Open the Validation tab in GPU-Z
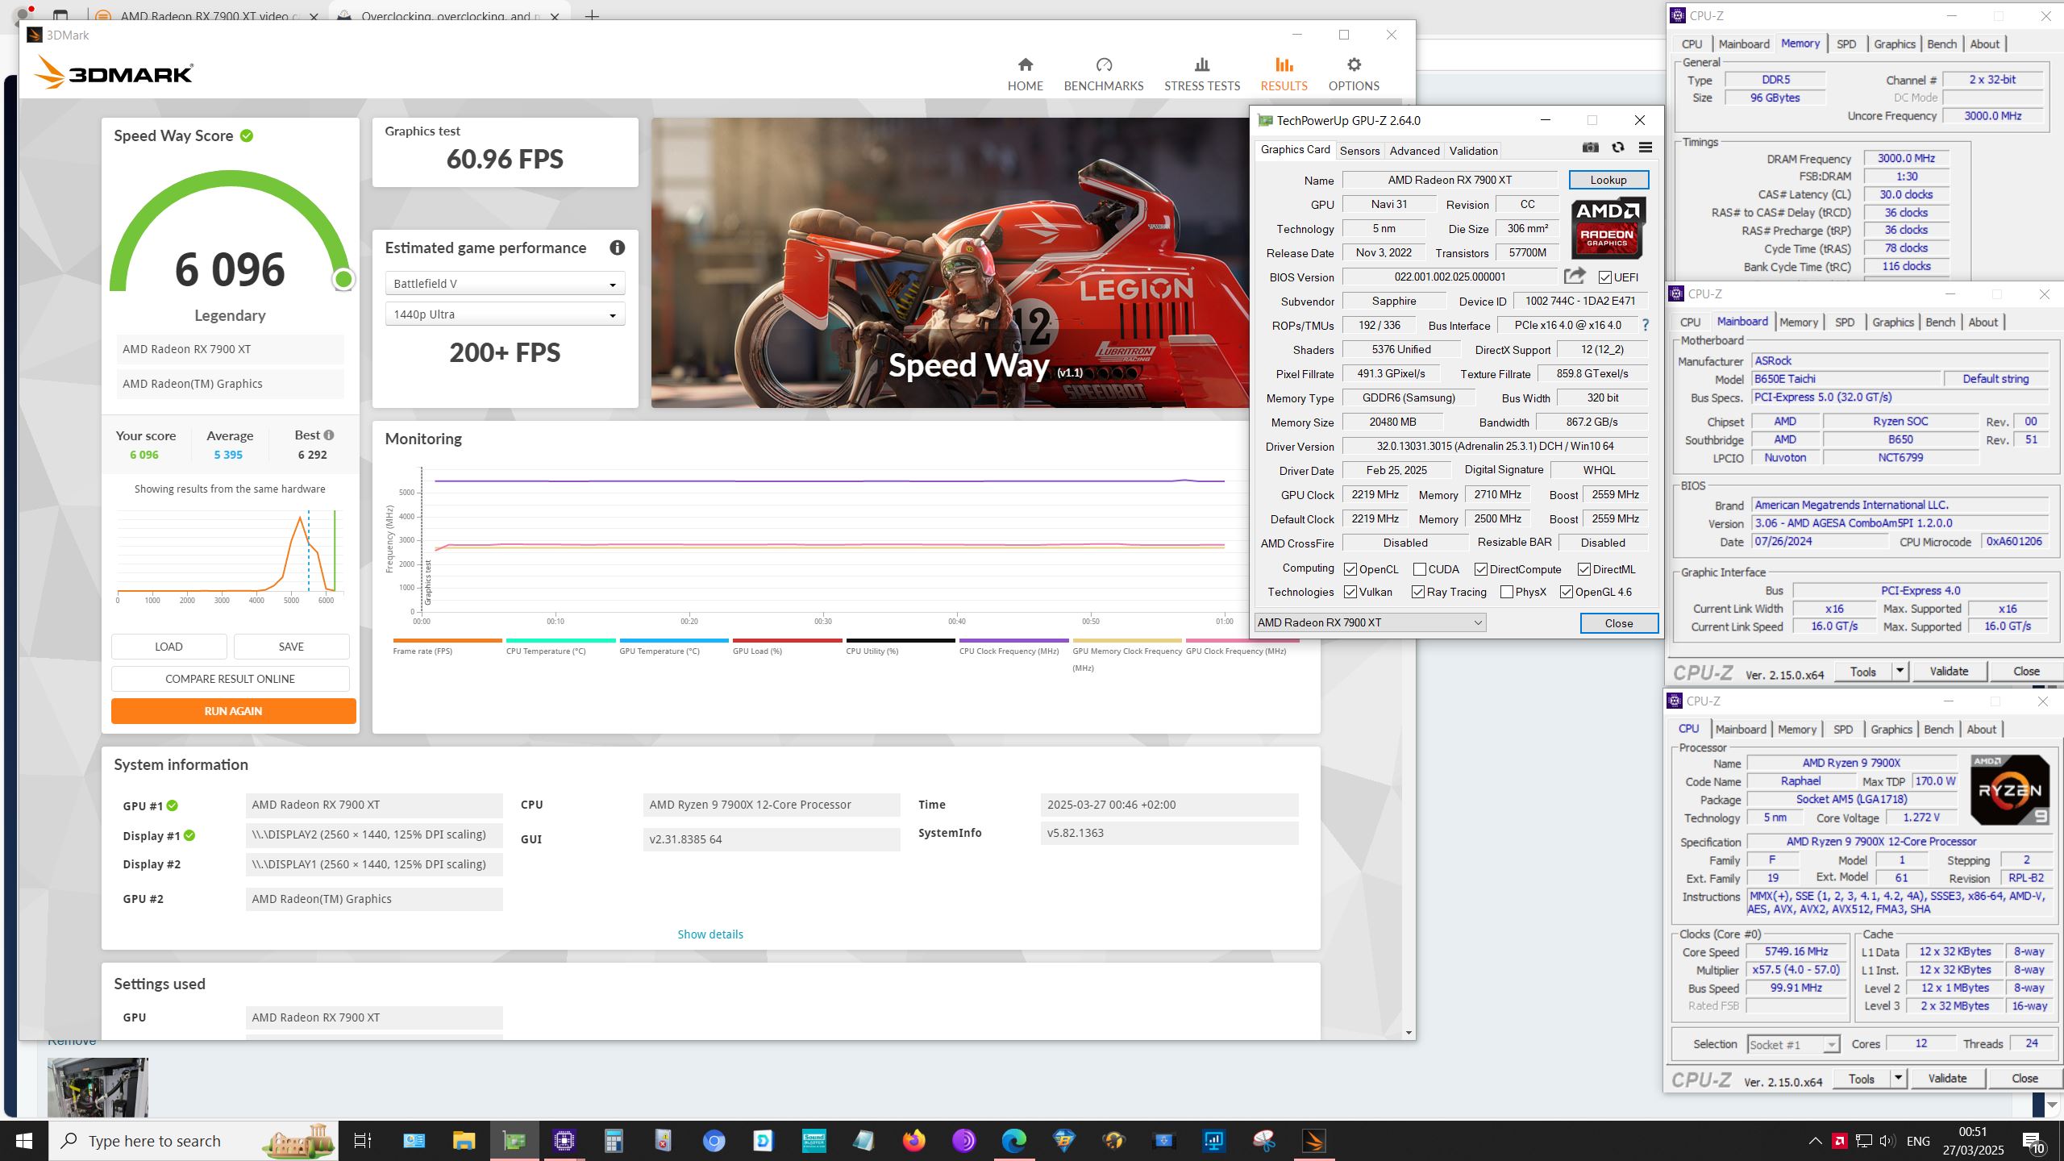 1473,151
